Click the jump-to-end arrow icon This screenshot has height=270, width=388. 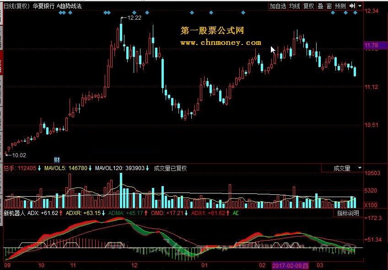click(352, 6)
